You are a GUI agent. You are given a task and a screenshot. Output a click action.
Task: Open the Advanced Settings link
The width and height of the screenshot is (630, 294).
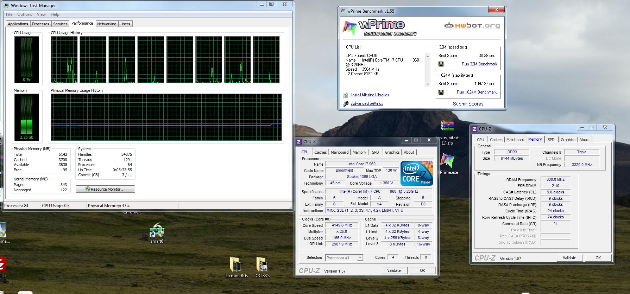point(367,103)
